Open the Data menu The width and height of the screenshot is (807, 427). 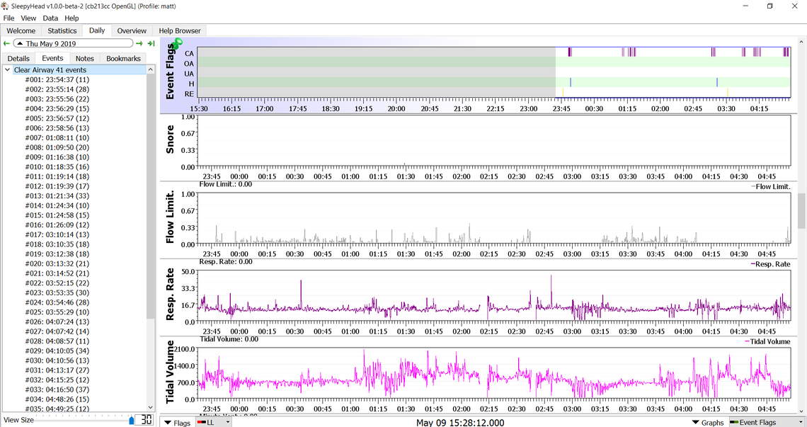[50, 18]
